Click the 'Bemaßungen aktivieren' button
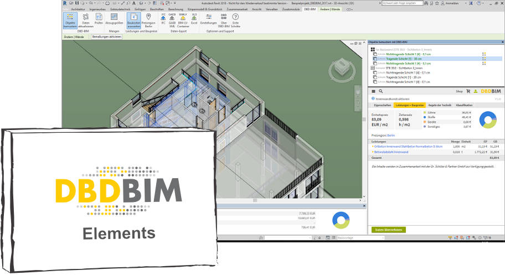 (x=107, y=37)
